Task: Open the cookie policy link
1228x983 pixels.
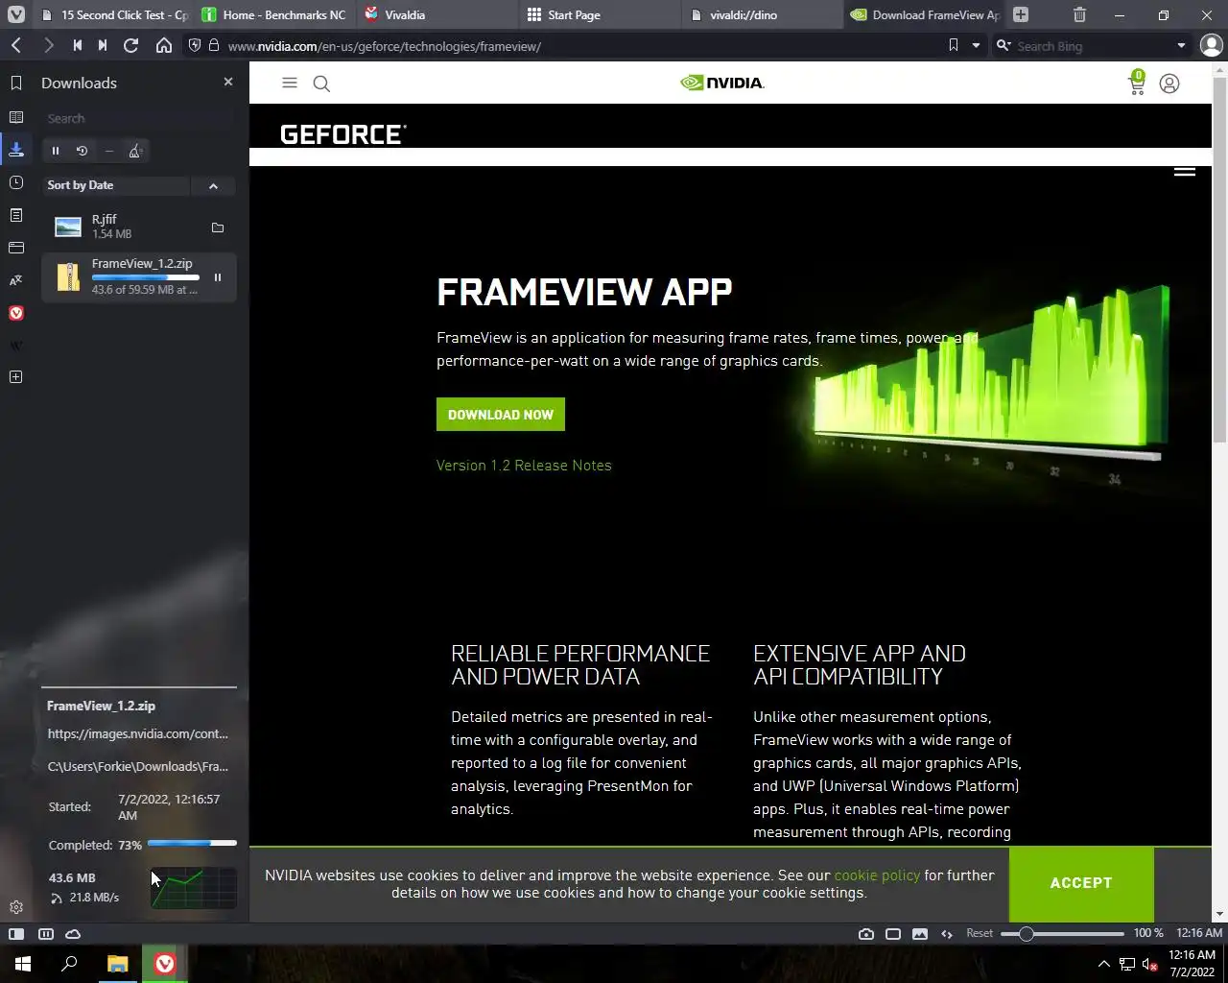Action: click(x=877, y=875)
